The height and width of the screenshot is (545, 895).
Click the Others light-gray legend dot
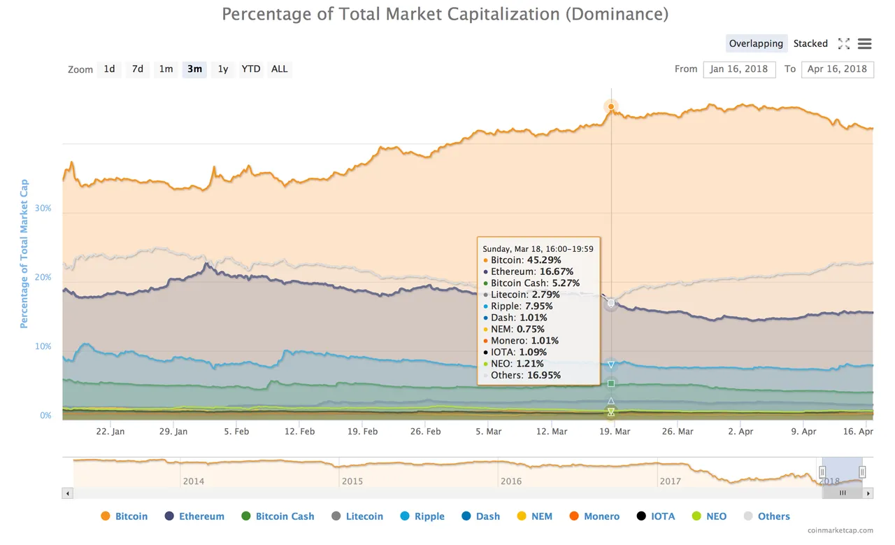[x=748, y=516]
